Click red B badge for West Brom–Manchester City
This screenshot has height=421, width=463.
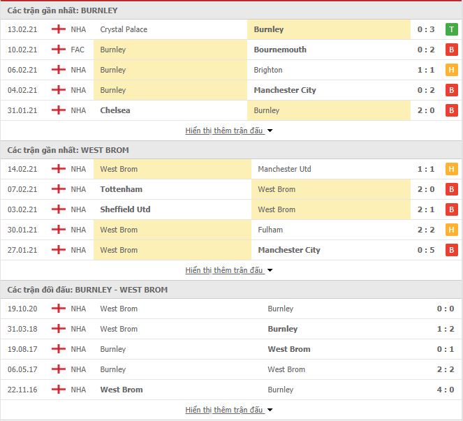point(451,250)
